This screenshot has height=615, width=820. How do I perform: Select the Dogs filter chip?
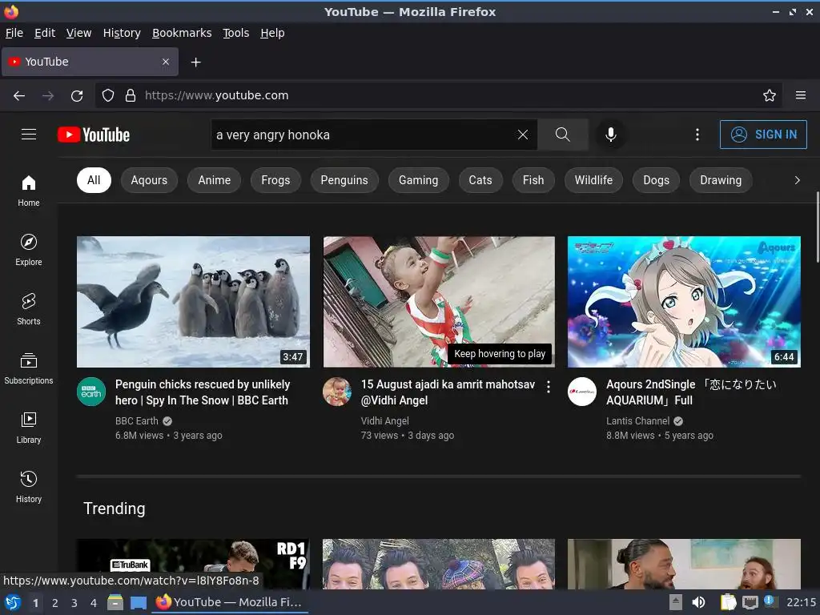657,180
